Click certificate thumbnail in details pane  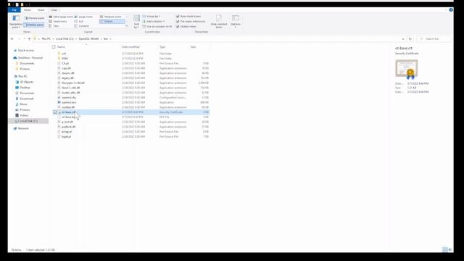coord(406,70)
